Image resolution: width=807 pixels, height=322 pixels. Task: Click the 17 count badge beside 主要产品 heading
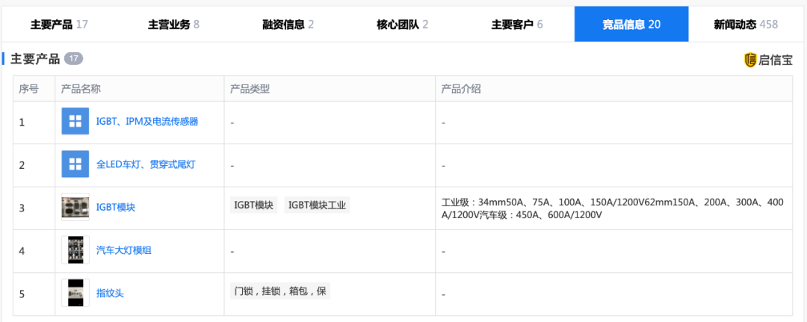[x=73, y=58]
